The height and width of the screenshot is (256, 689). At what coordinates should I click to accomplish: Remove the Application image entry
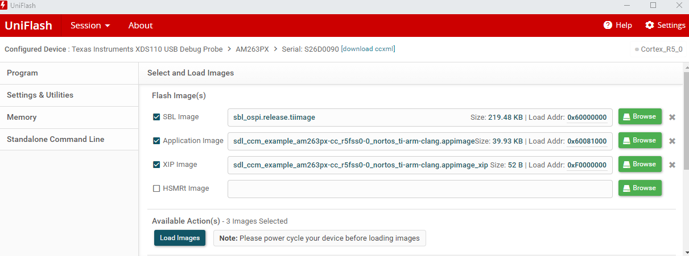click(x=672, y=141)
